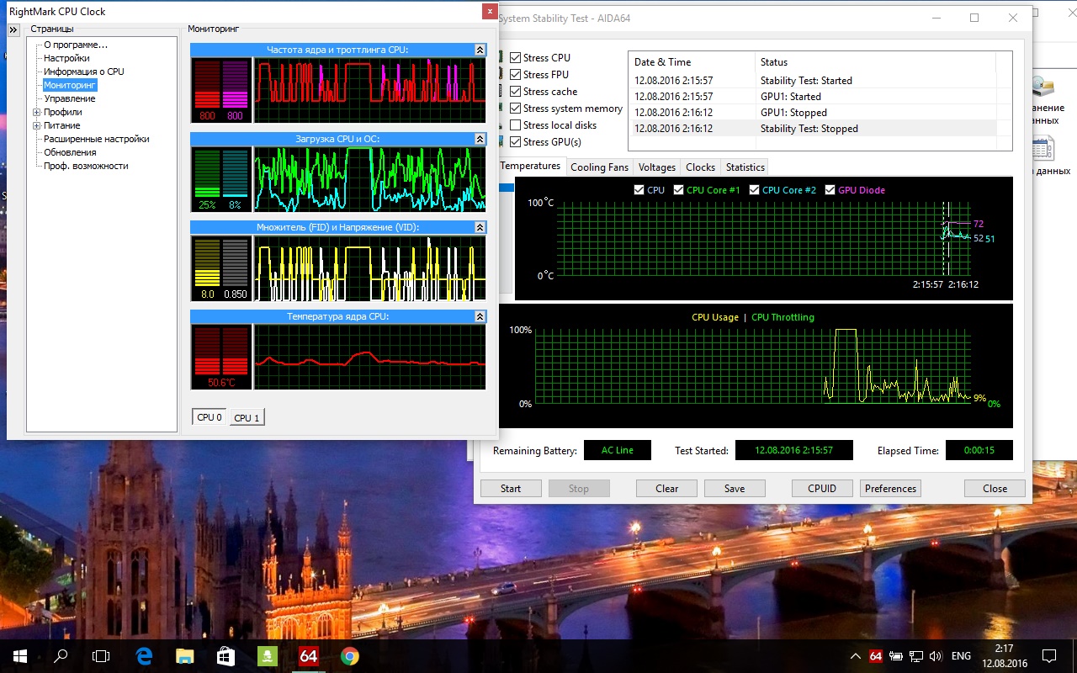Expand the Профили tree node

tap(36, 112)
